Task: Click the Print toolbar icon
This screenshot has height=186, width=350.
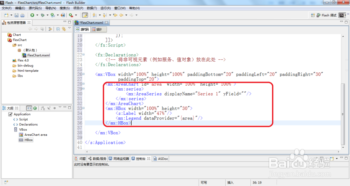Action: pos(22,15)
